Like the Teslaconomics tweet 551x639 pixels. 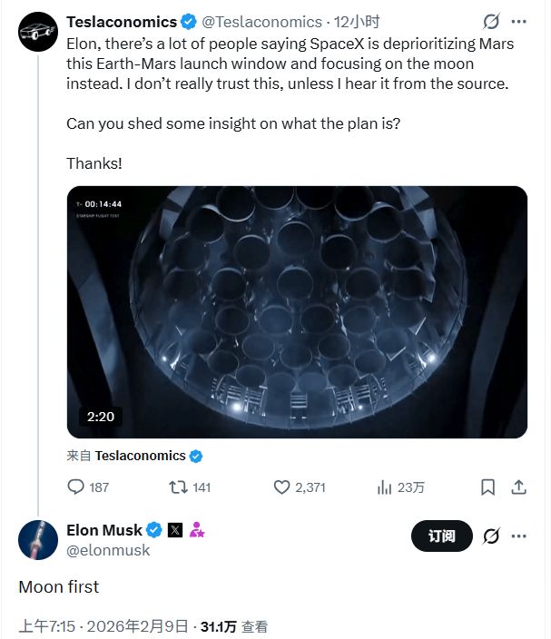pos(282,487)
